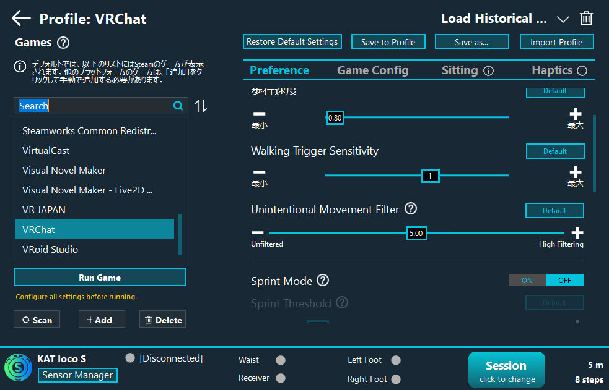
Task: Click the Sensor Manager button
Action: coord(77,375)
